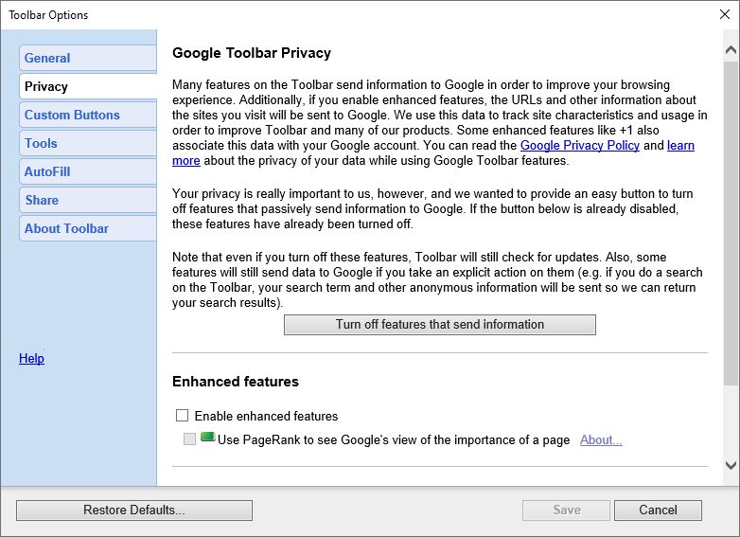
Task: Click the green PageRank bar icon
Action: [207, 438]
